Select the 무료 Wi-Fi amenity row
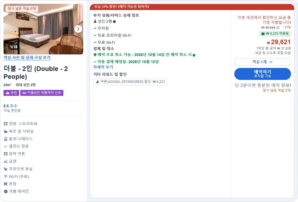This screenshot has width=298, height=202. pyautogui.click(x=104, y=42)
